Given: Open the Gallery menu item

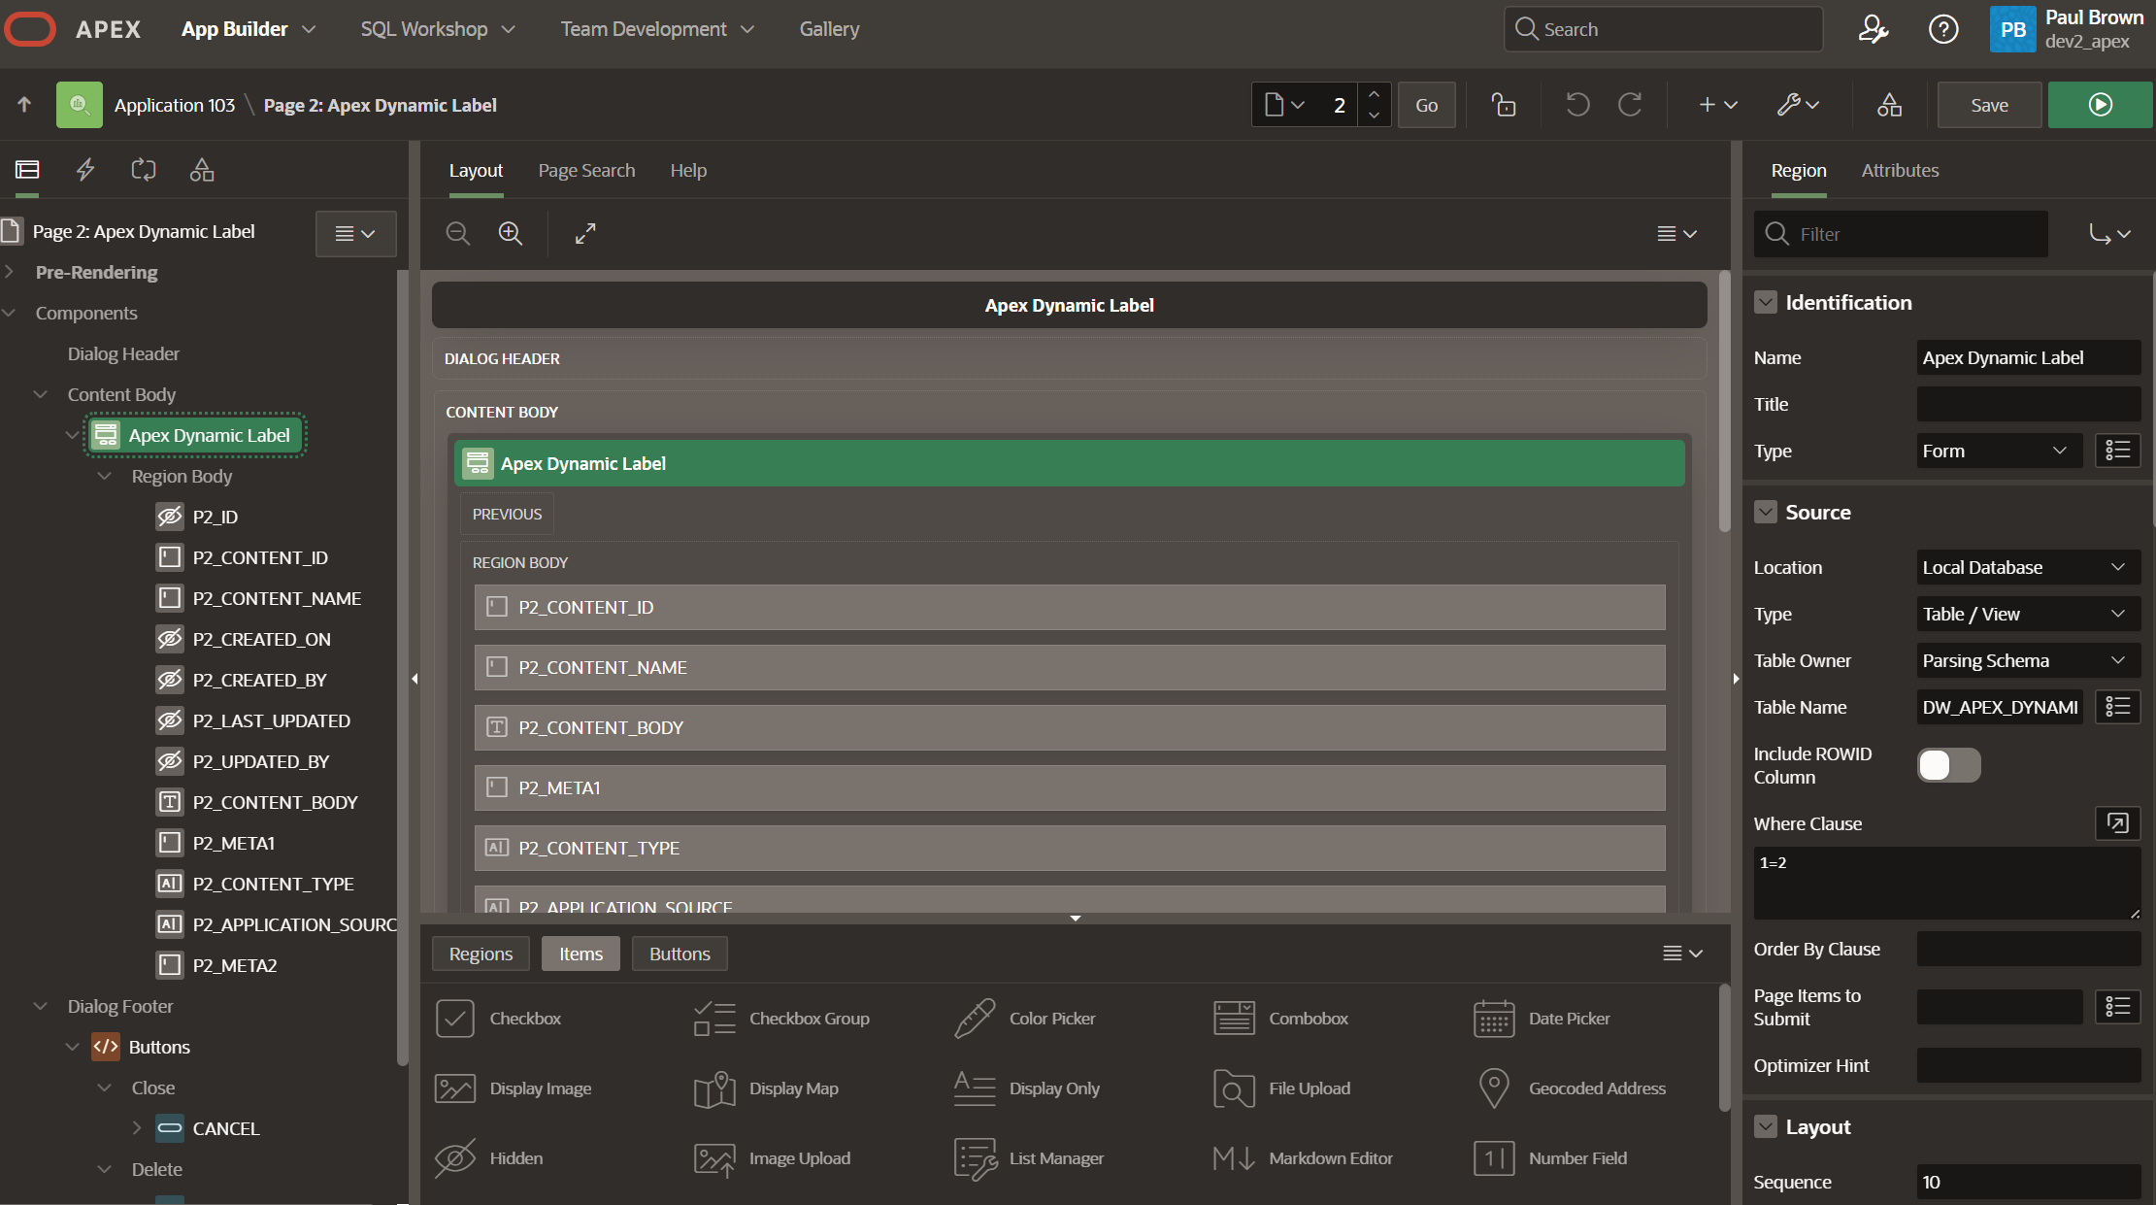Looking at the screenshot, I should (x=829, y=29).
